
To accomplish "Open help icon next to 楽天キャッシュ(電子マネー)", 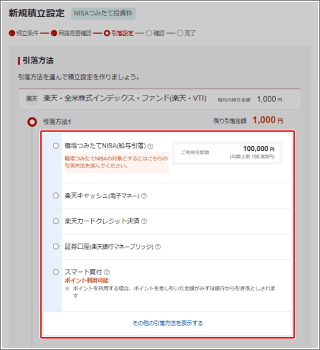I will click(x=144, y=196).
